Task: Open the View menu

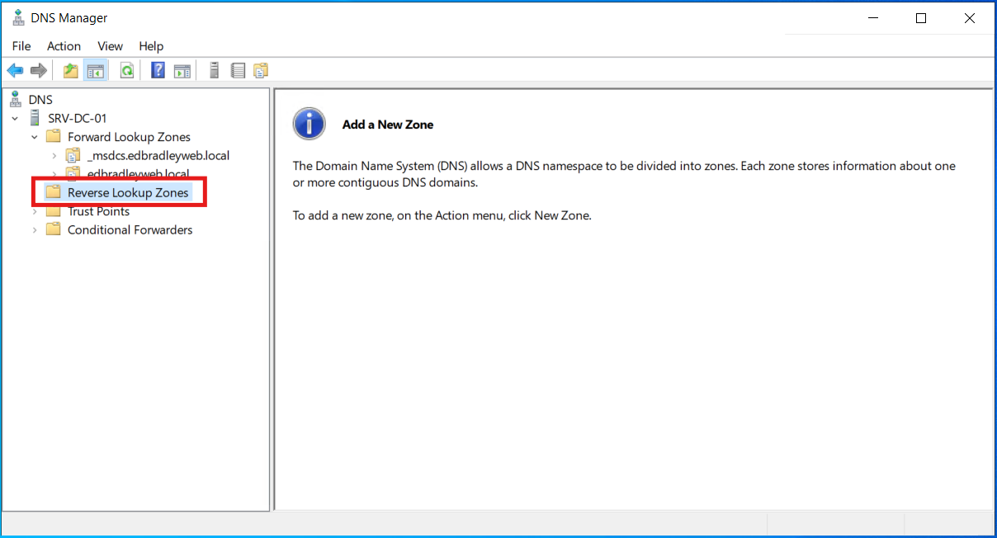Action: pos(110,46)
